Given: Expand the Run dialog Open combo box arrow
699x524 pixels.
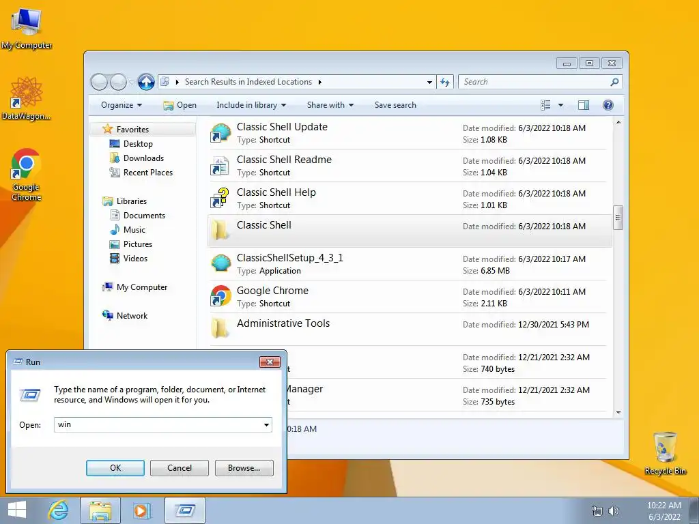Looking at the screenshot, I should [267, 425].
